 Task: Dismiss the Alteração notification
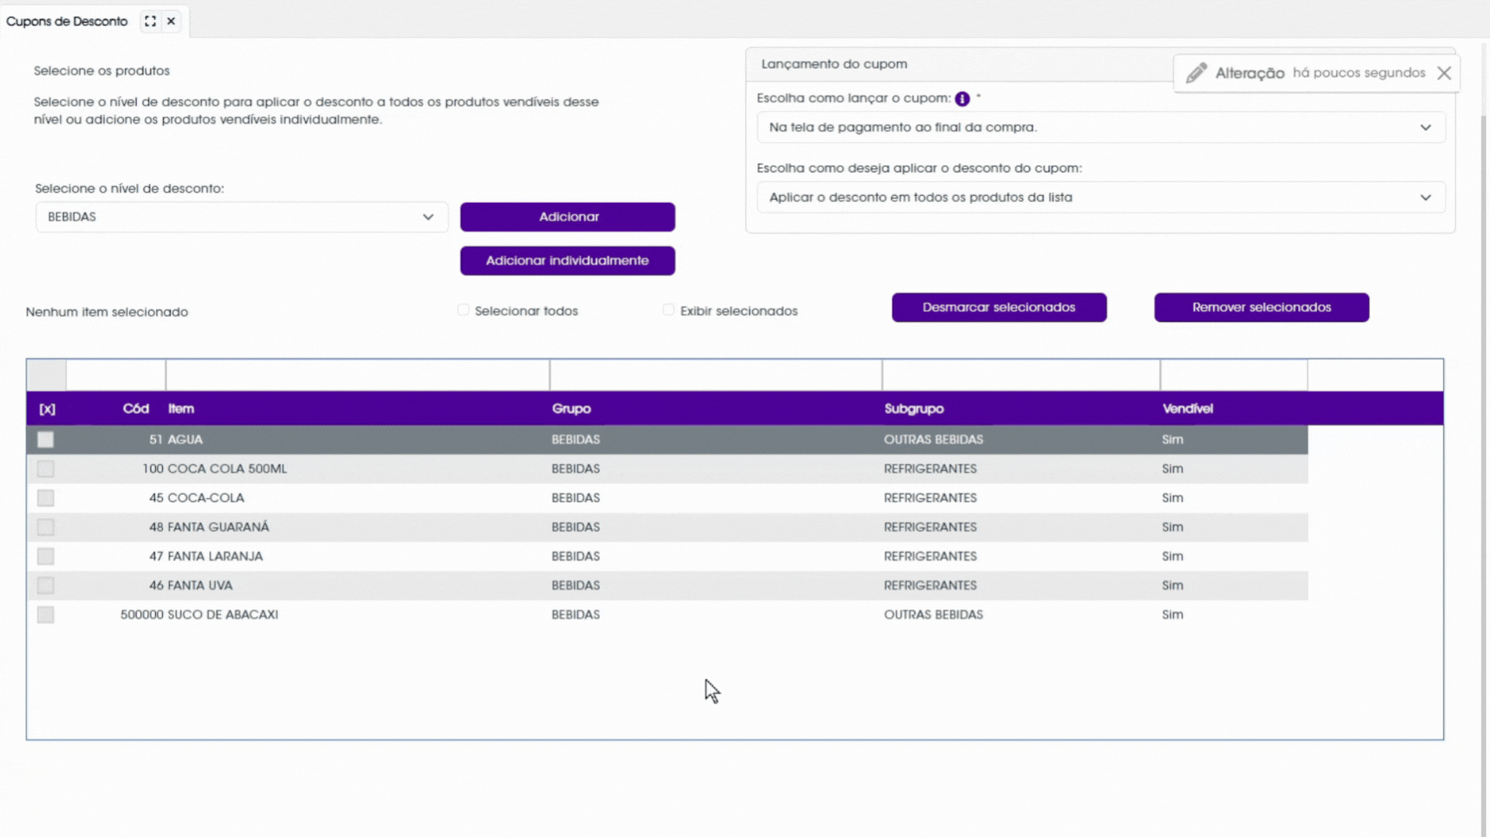(1444, 73)
